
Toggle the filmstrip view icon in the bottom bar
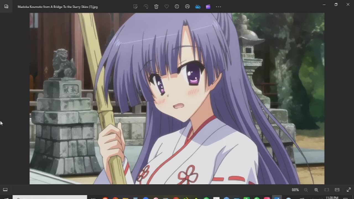pos(5,190)
